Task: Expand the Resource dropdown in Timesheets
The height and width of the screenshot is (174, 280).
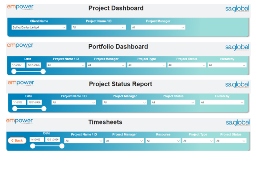Action: 163,141
